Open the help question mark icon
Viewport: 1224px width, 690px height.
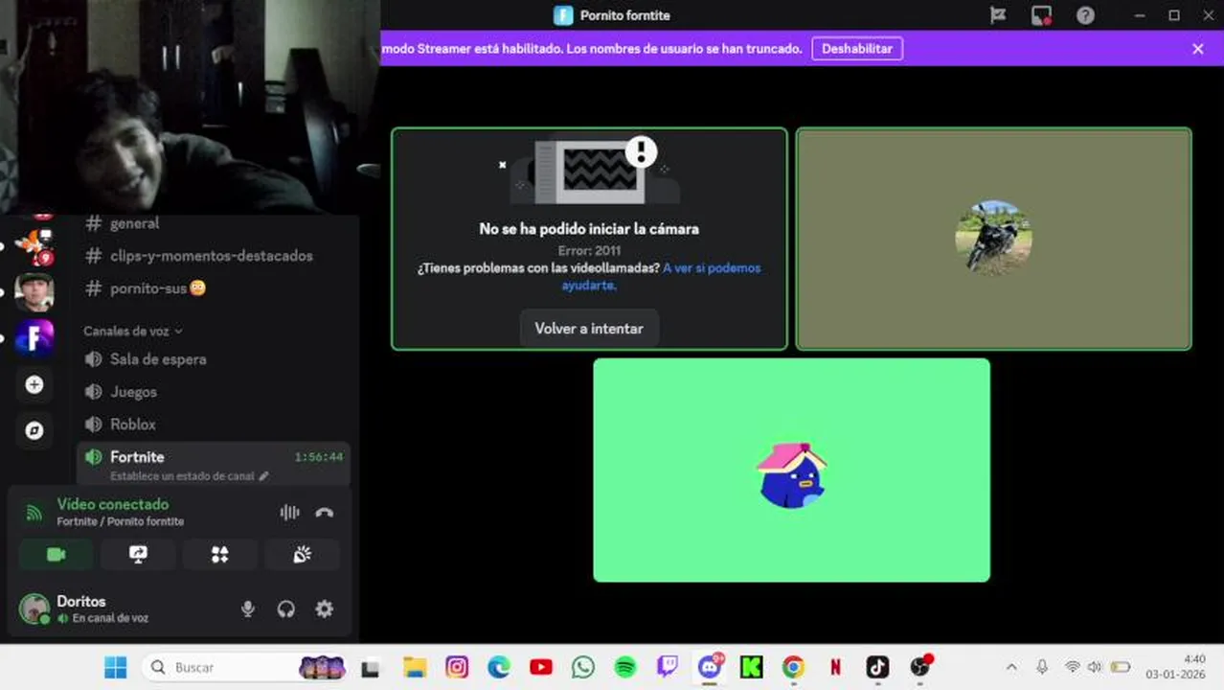(x=1085, y=15)
